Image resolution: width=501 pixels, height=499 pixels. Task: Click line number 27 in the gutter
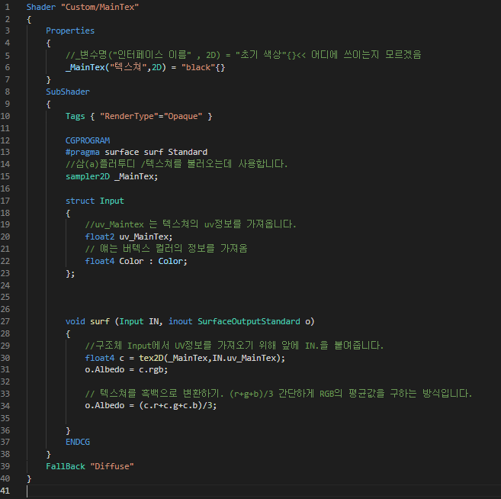(5, 321)
